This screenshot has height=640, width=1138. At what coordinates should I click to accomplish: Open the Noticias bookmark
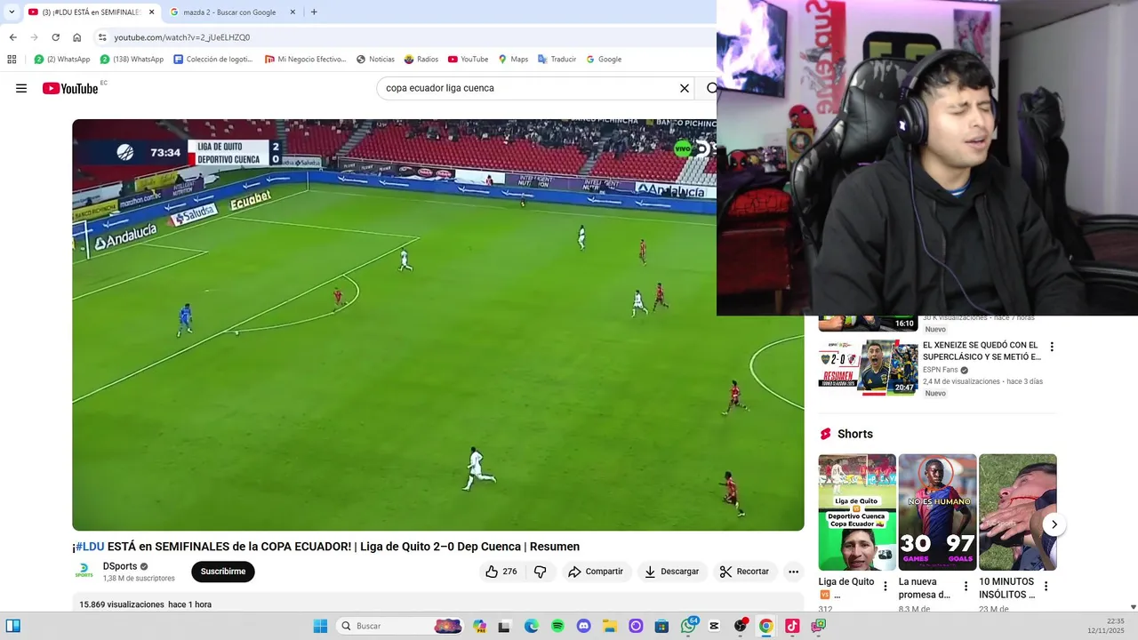(x=375, y=60)
